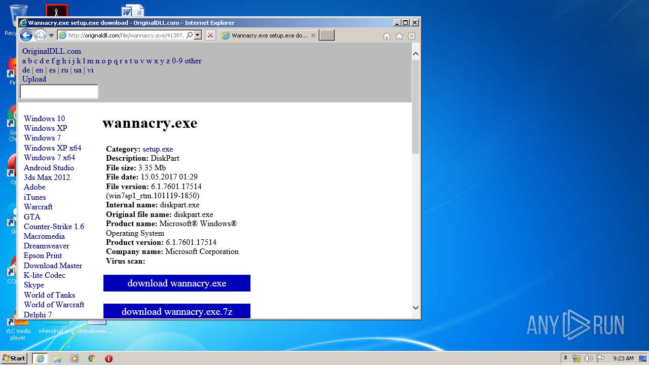Switch site language to 'de'
Image resolution: width=649 pixels, height=365 pixels.
pyautogui.click(x=26, y=70)
